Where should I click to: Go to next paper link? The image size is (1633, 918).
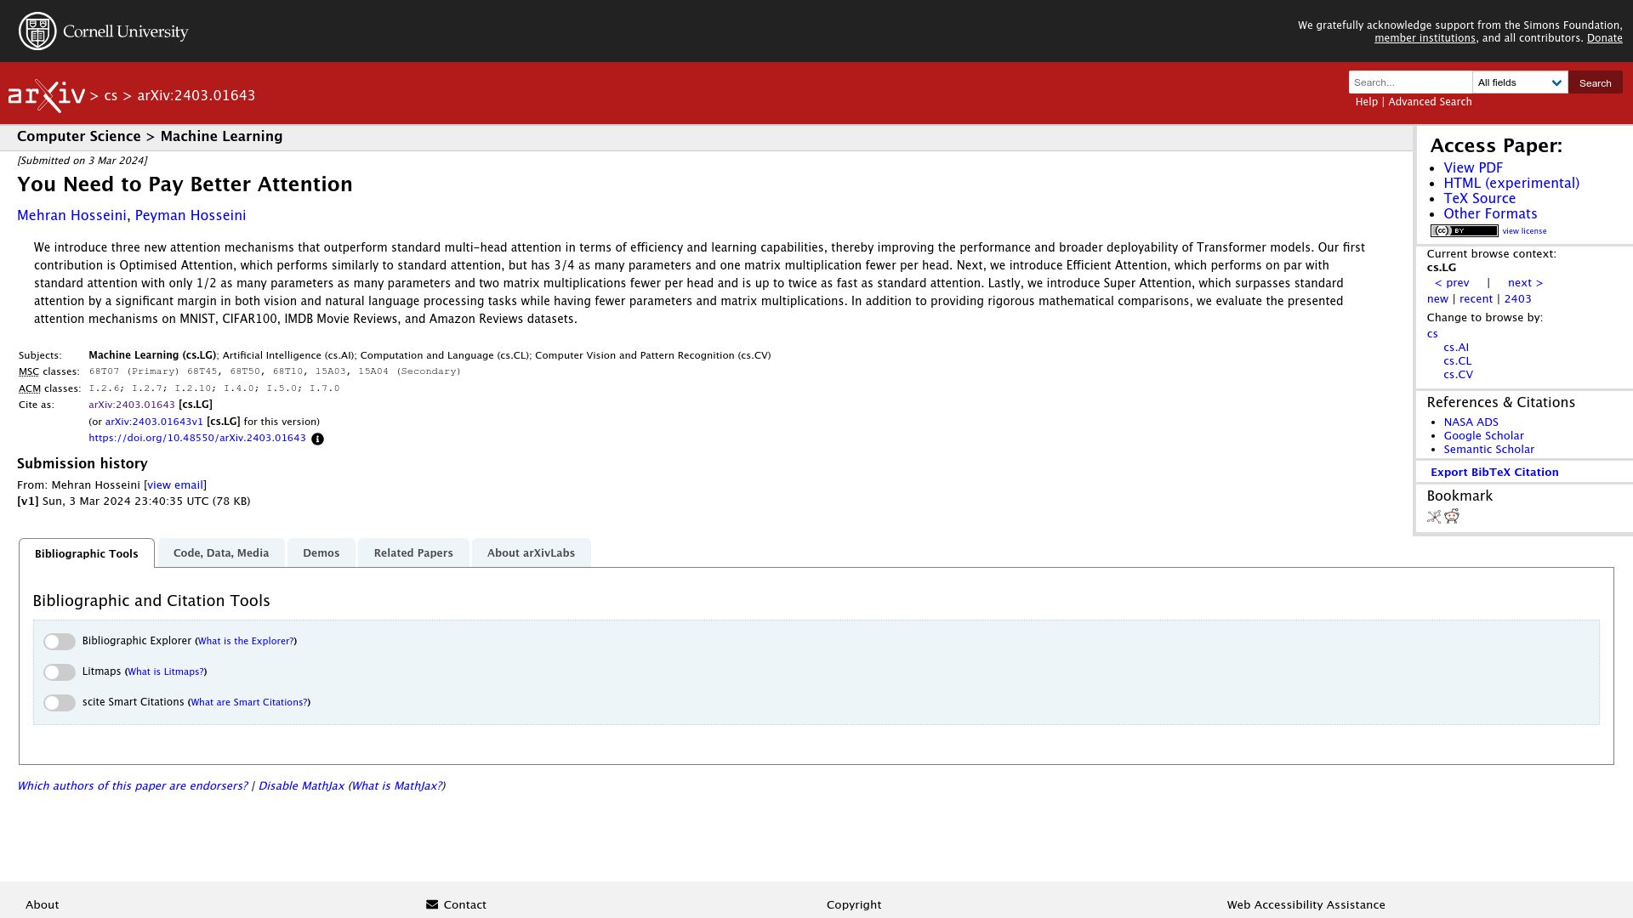point(1525,283)
